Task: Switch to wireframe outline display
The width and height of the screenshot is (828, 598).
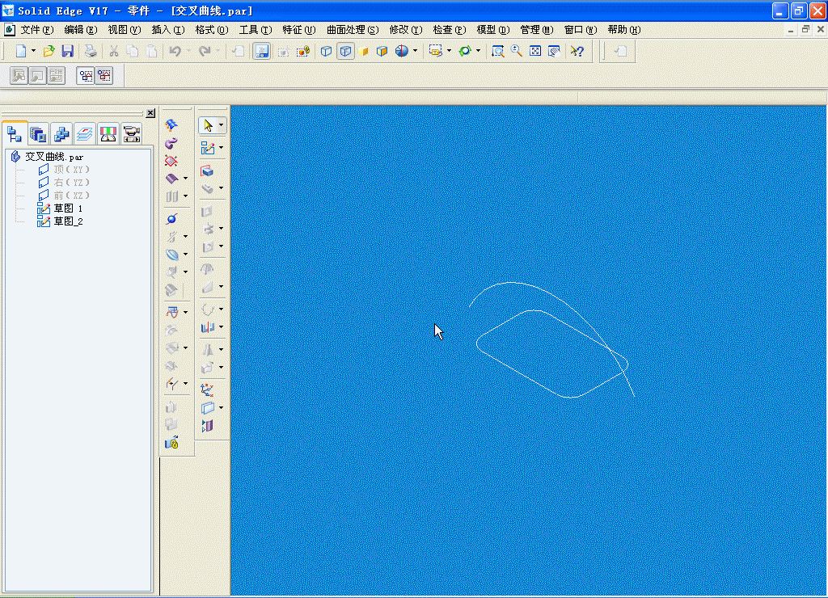Action: [326, 51]
